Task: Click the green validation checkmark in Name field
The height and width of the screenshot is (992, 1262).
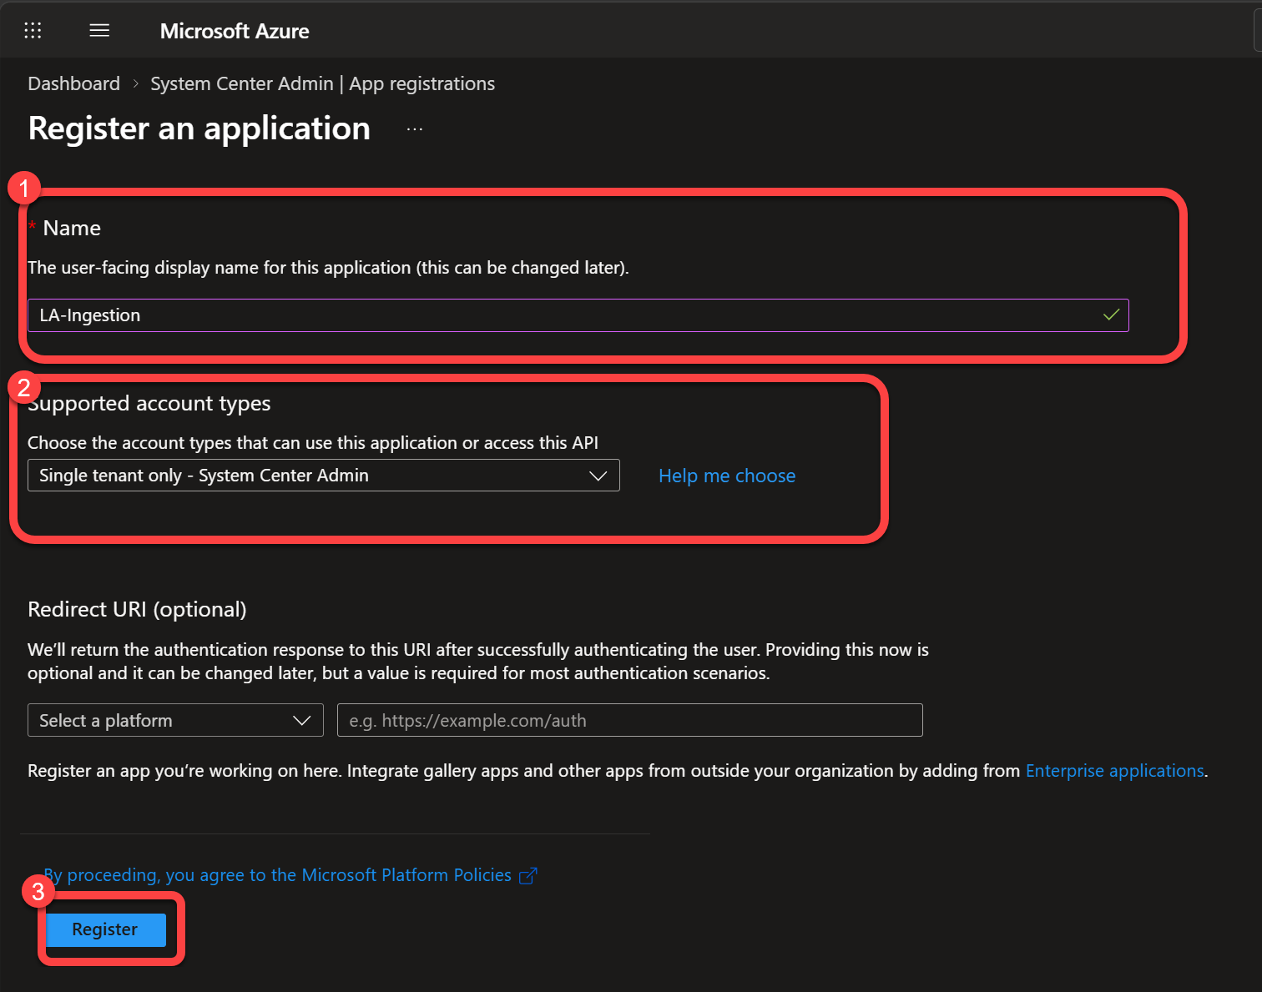Action: pyautogui.click(x=1111, y=315)
